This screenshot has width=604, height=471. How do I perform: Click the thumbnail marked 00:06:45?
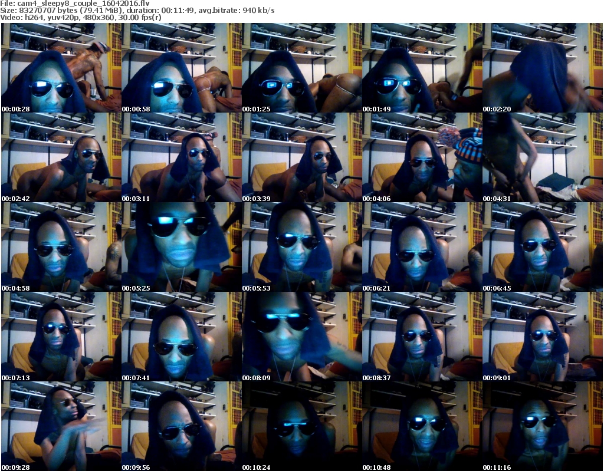[543, 247]
